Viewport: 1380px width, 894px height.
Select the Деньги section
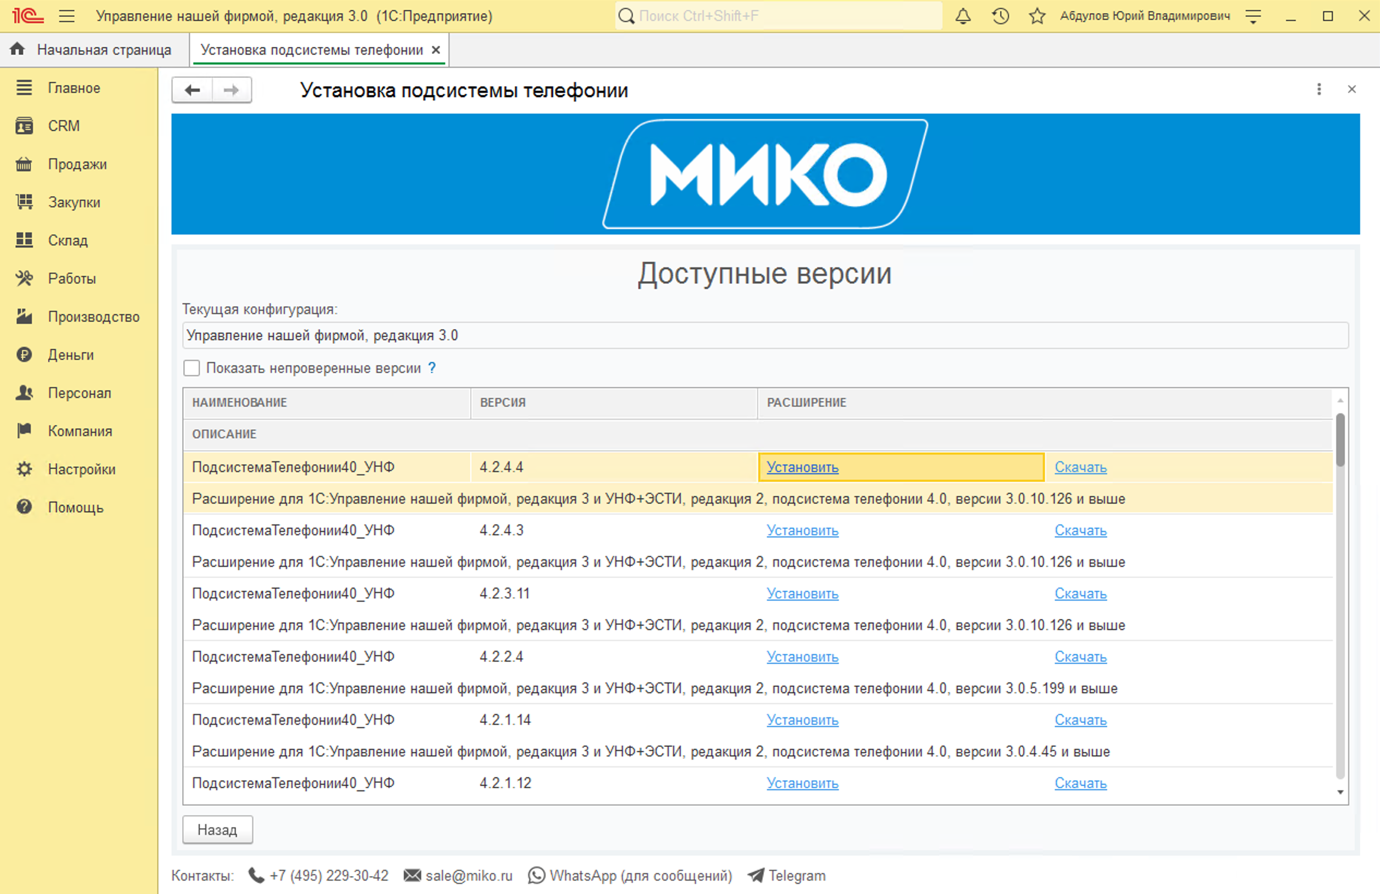[71, 354]
